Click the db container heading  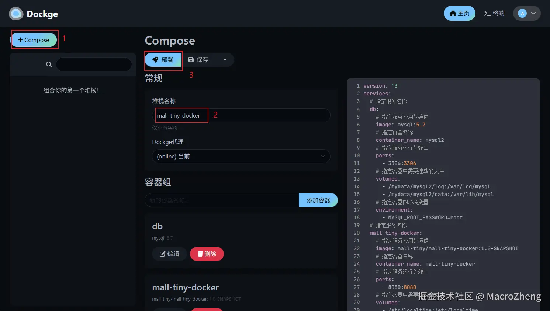158,226
